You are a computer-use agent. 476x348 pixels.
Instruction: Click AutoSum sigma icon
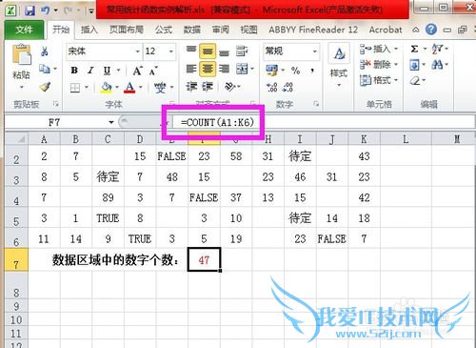(x=414, y=49)
